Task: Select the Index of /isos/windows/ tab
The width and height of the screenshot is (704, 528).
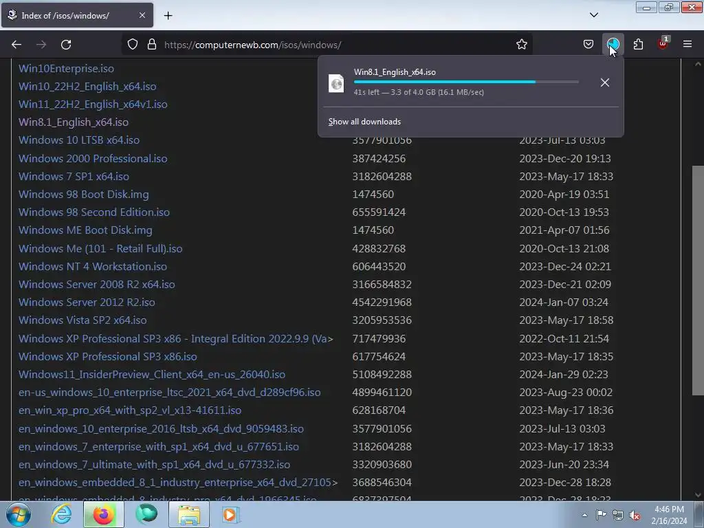Action: (x=77, y=15)
